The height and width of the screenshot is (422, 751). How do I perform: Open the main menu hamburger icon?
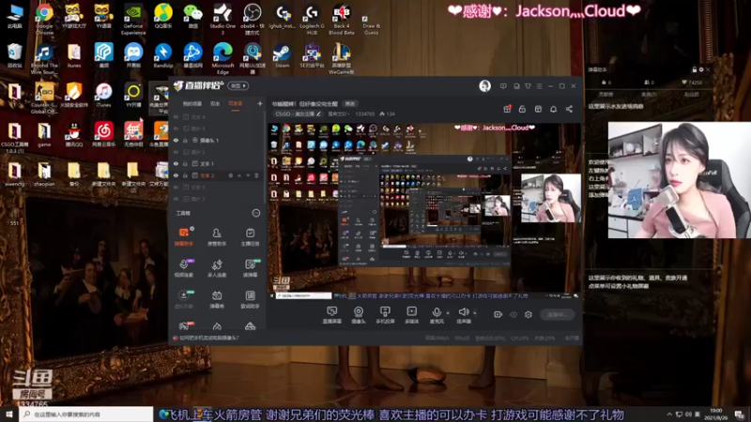click(x=539, y=86)
